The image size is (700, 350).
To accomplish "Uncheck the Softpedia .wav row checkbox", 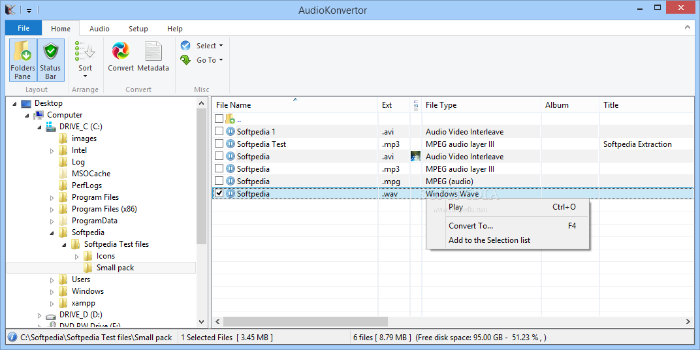I will pos(219,193).
